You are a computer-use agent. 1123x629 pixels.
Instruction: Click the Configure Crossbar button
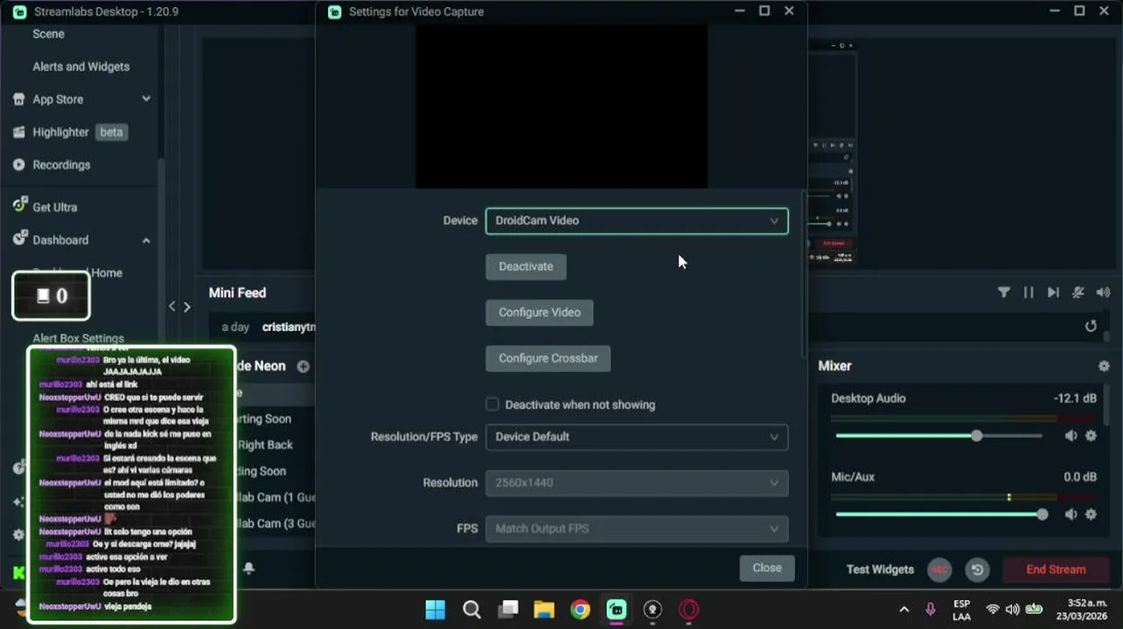point(548,358)
